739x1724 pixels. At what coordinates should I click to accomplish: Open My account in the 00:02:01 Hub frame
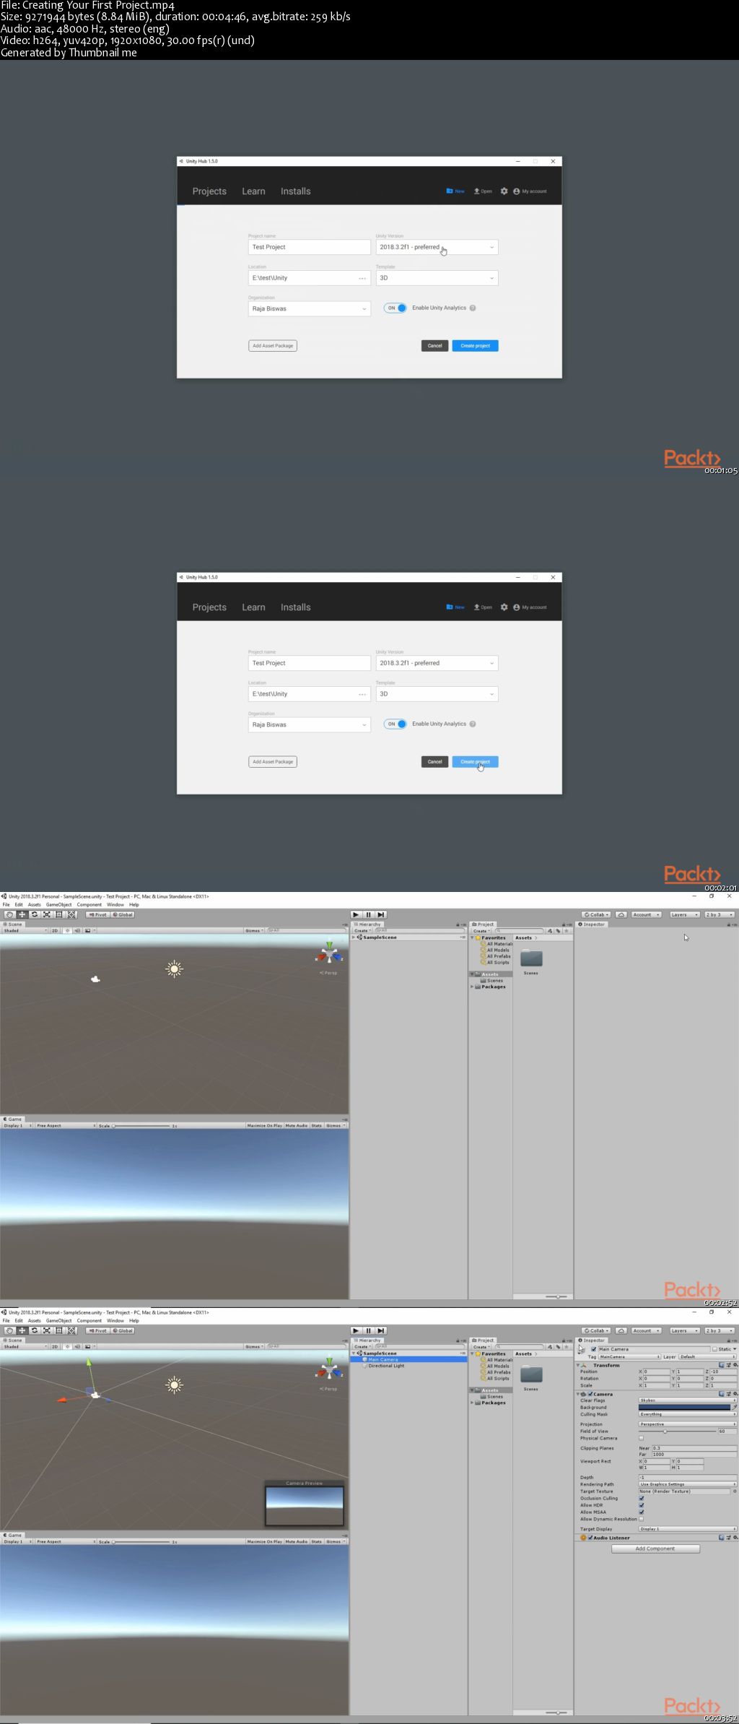coord(530,607)
